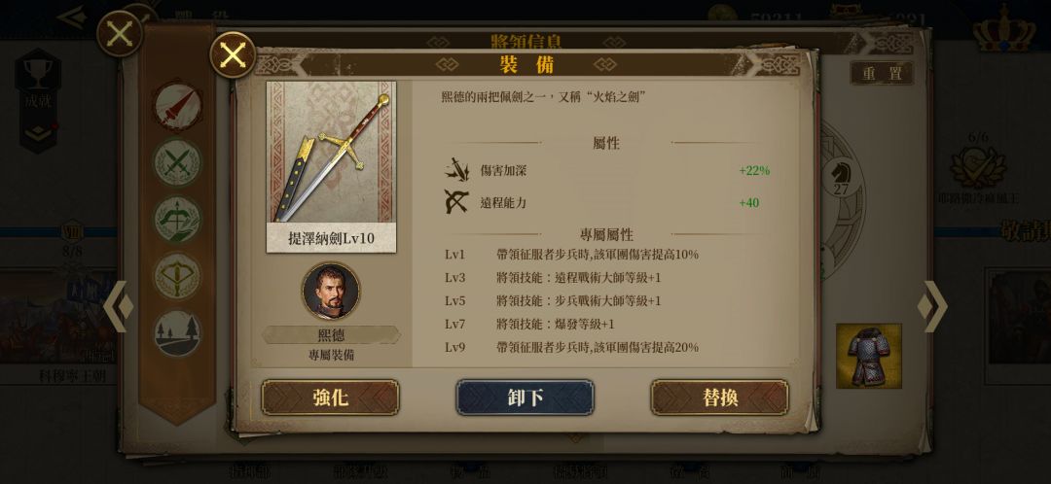The height and width of the screenshot is (484, 1051).
Task: Select the crossed swords sidebar icon
Action: [177, 162]
